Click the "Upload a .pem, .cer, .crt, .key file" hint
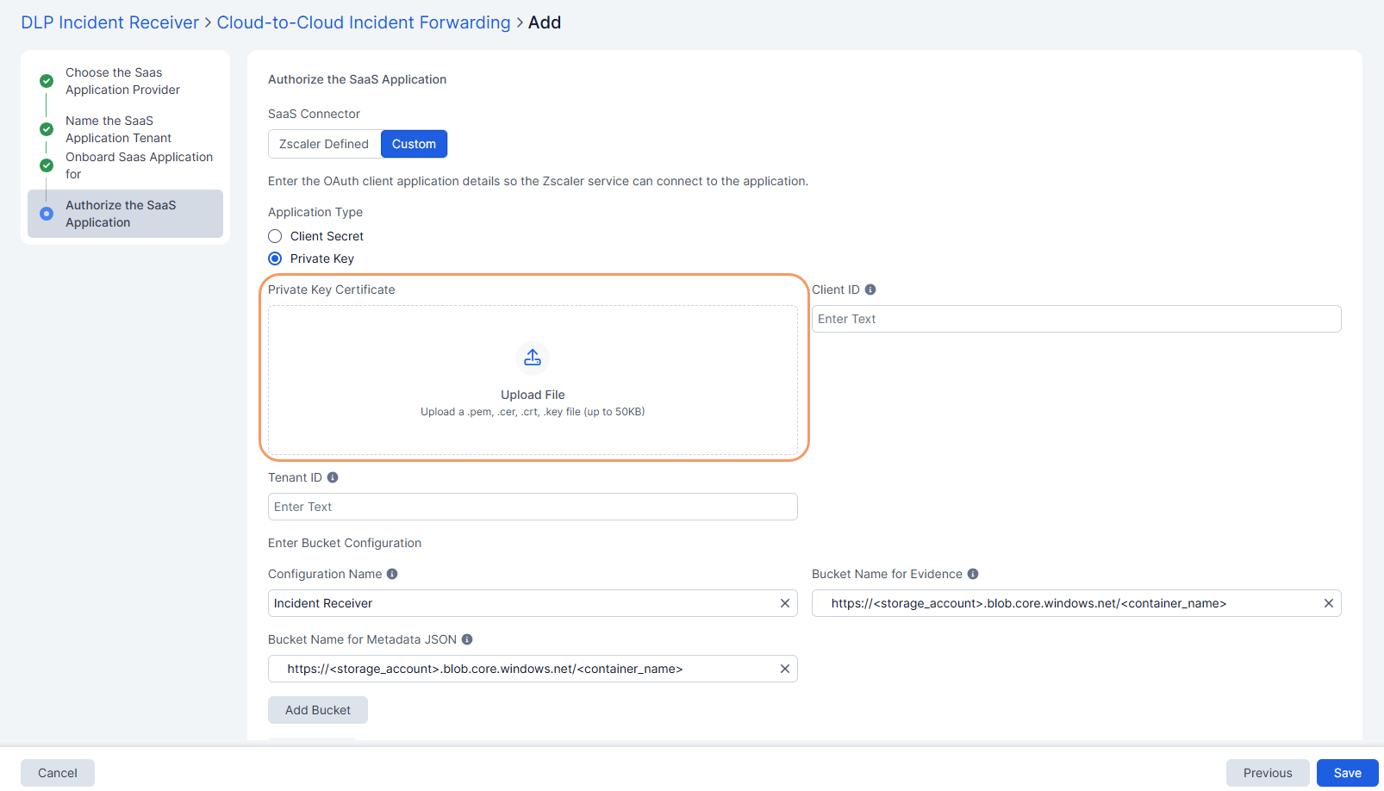The height and width of the screenshot is (791, 1384). click(x=533, y=412)
